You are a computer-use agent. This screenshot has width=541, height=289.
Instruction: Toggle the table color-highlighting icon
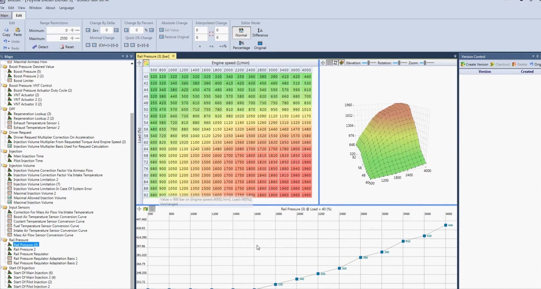pos(146,63)
